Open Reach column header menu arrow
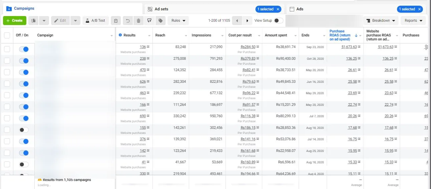 (186, 36)
